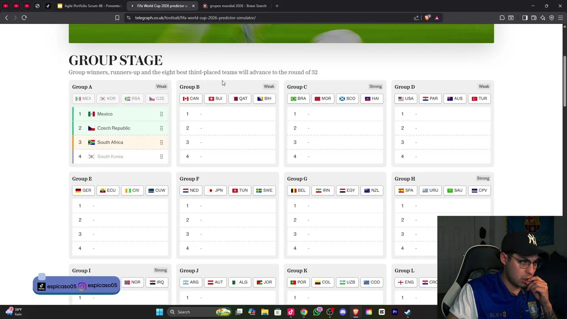Click Mexico row in Group A standings
The height and width of the screenshot is (319, 567).
120,114
